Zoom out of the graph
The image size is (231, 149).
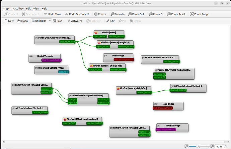(136, 14)
